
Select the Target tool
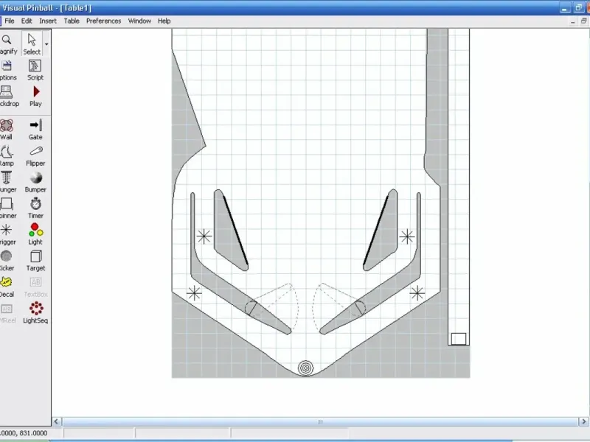(35, 262)
